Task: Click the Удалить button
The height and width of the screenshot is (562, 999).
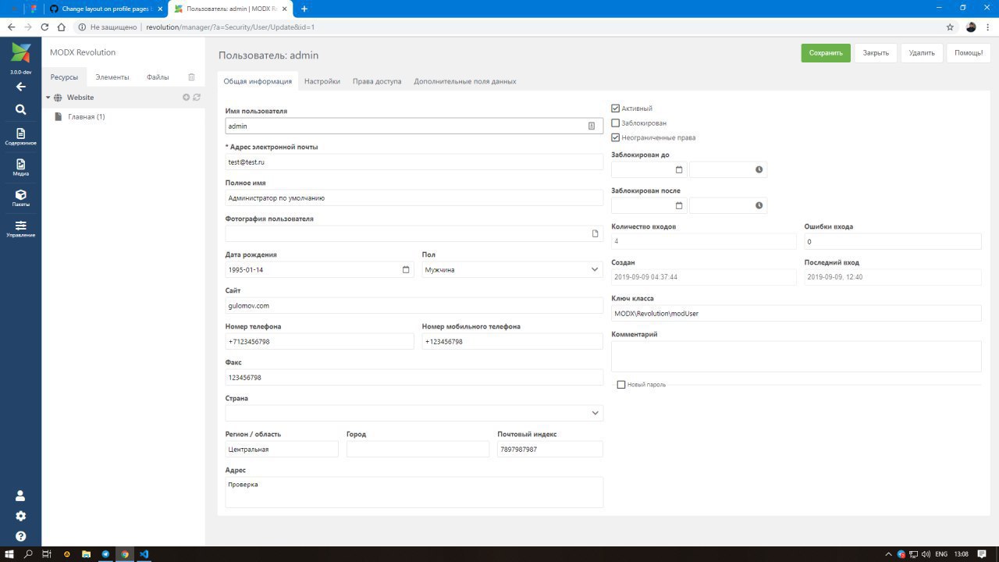Action: click(922, 53)
